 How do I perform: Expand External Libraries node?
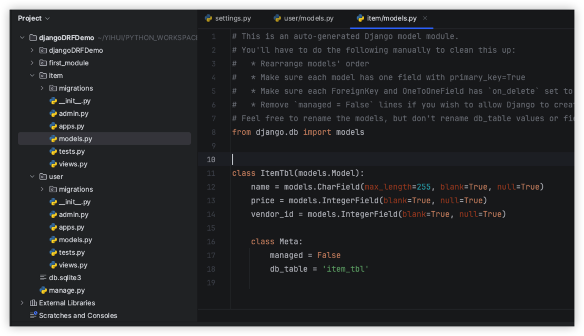[22, 303]
